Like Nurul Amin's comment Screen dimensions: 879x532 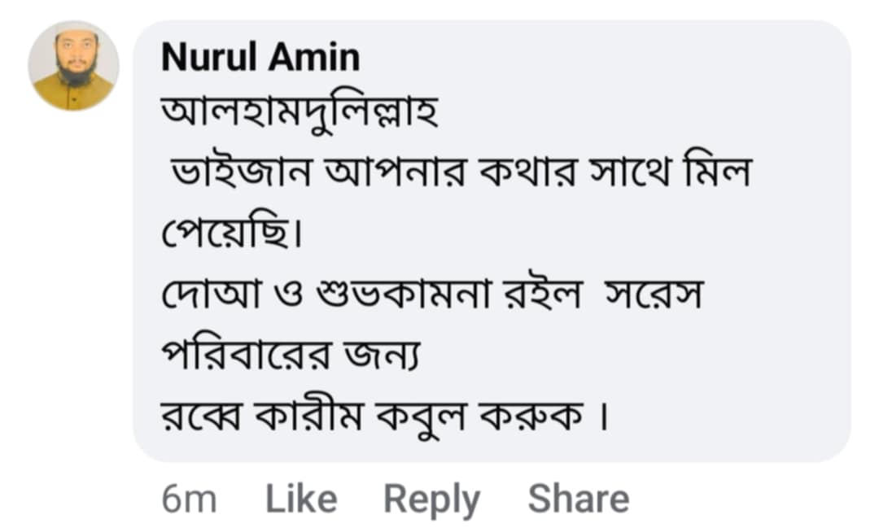[x=301, y=499]
